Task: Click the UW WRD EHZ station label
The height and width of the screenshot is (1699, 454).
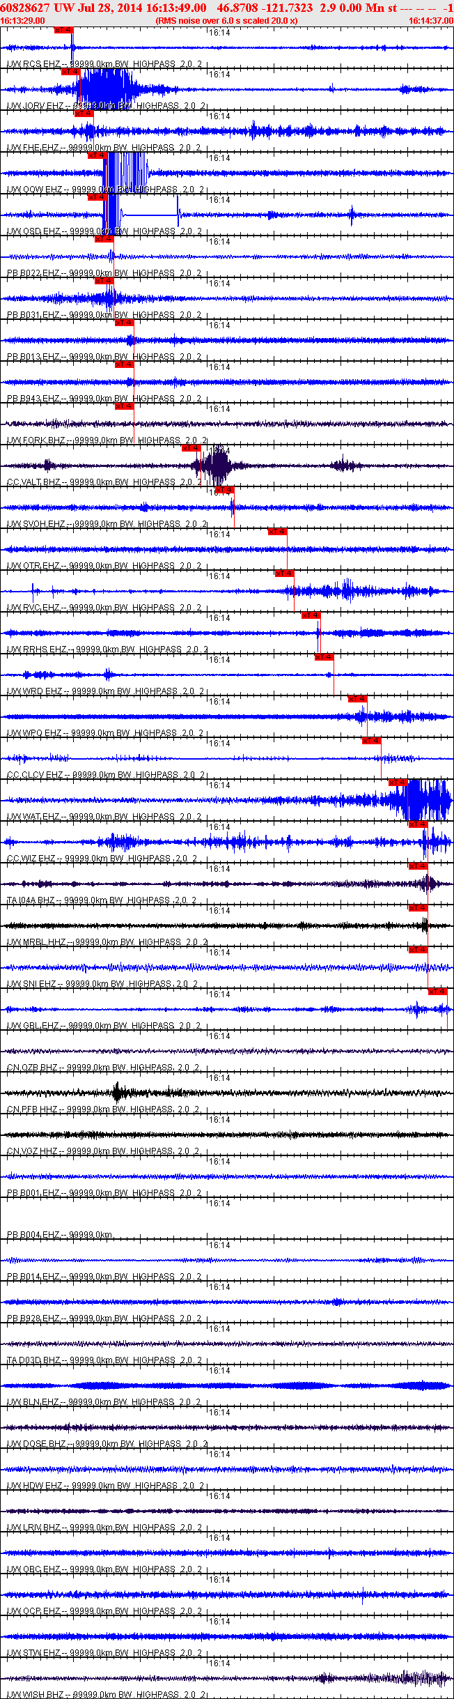Action: 106,691
